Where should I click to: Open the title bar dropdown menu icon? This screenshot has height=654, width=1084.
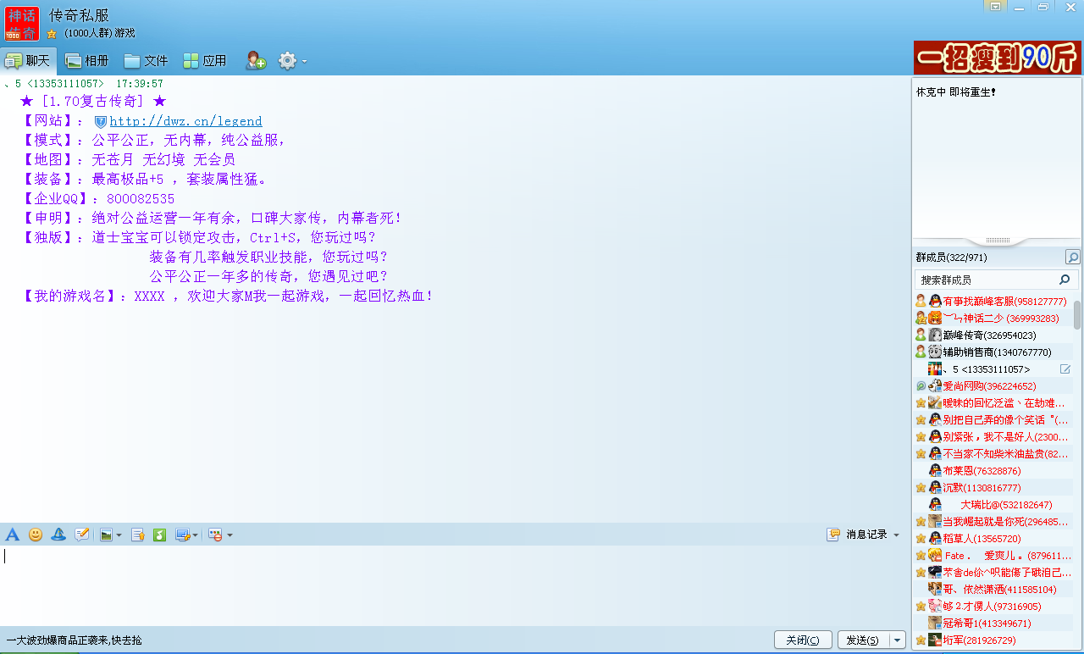point(997,7)
